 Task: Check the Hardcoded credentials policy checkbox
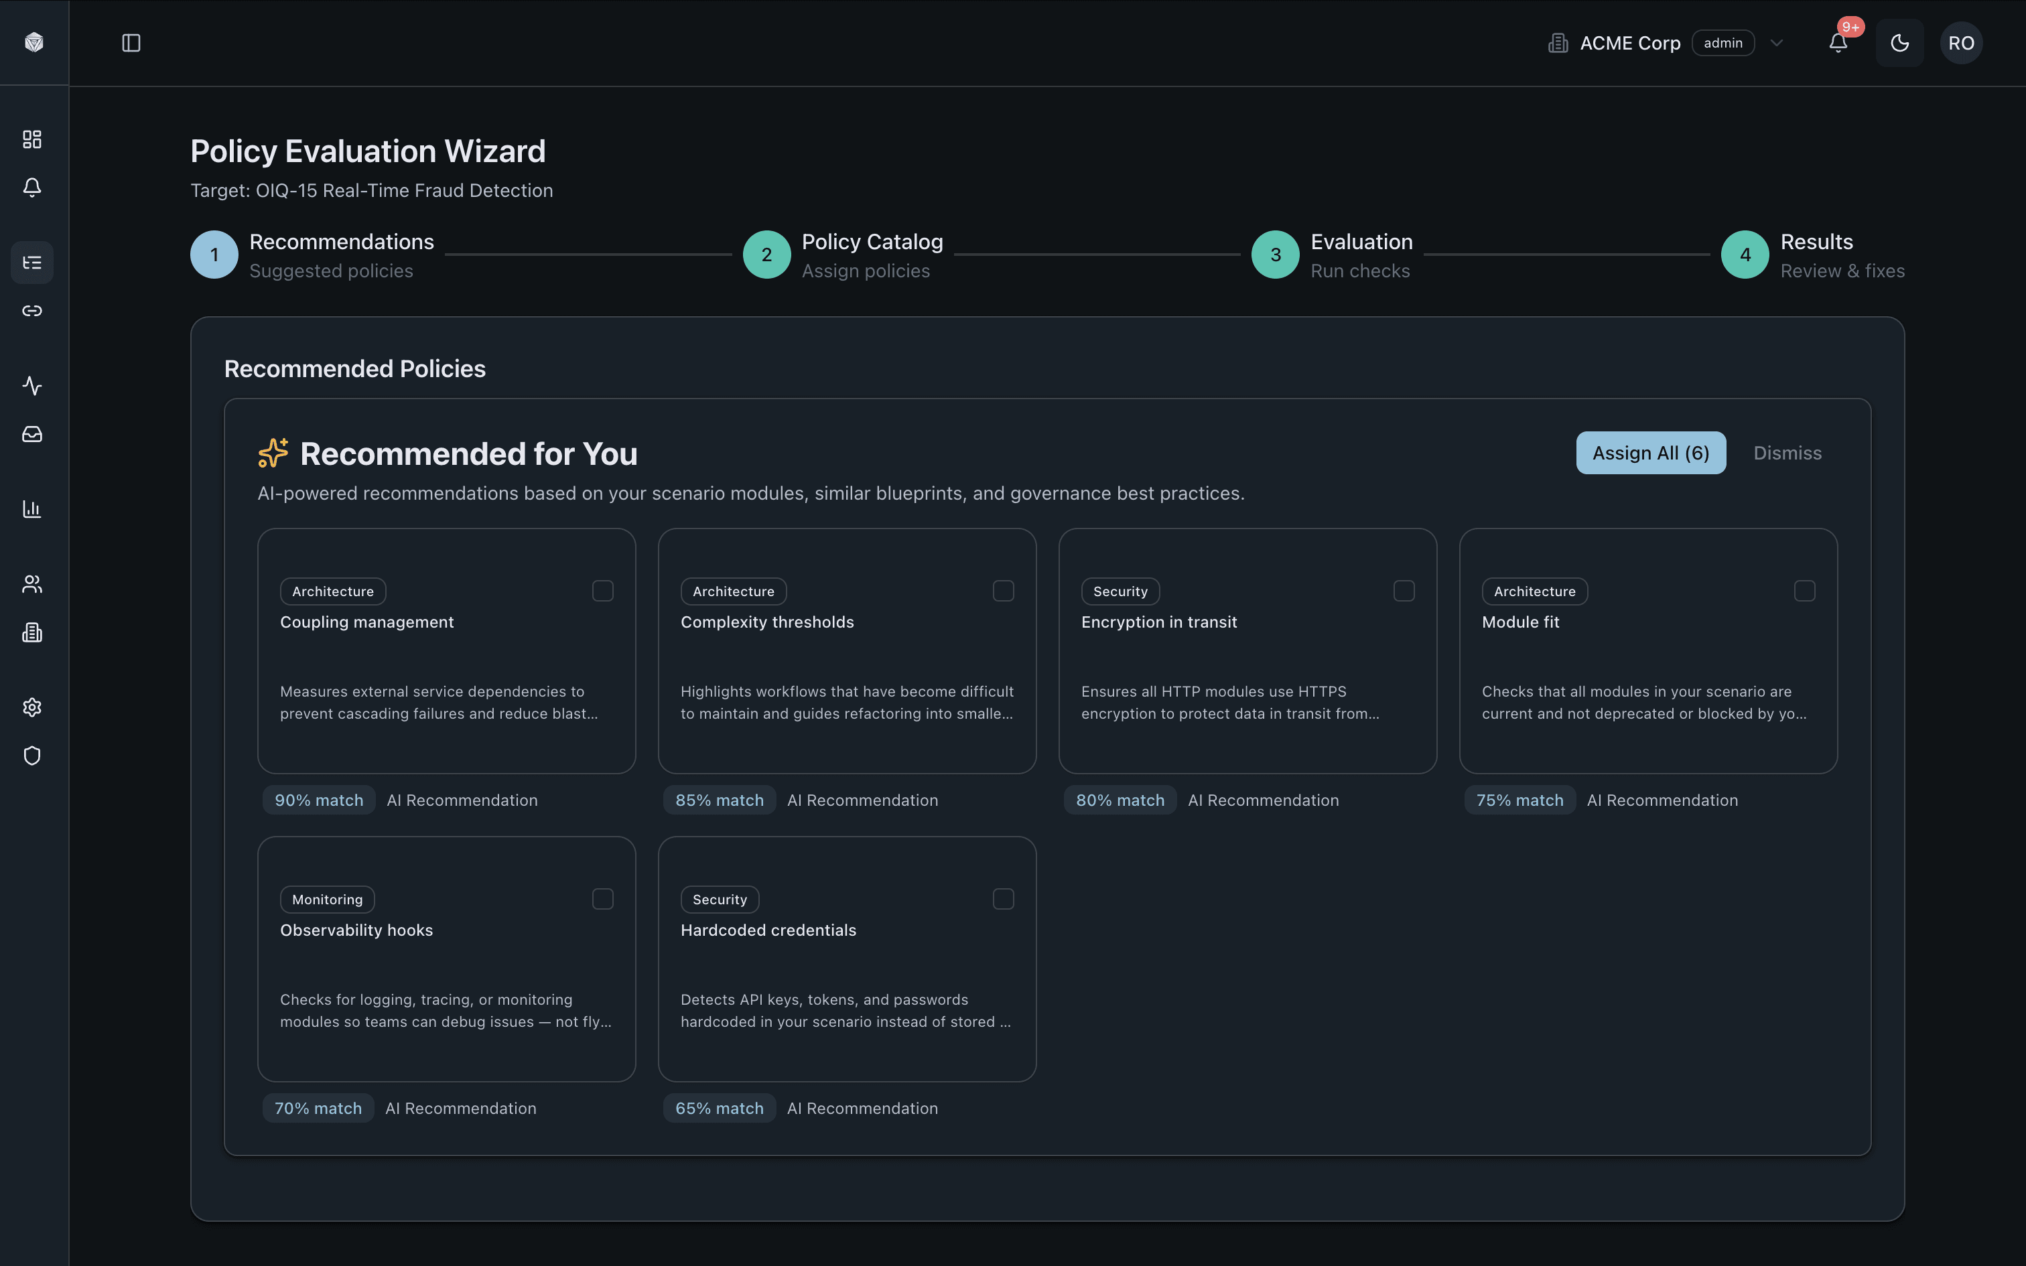(1004, 898)
